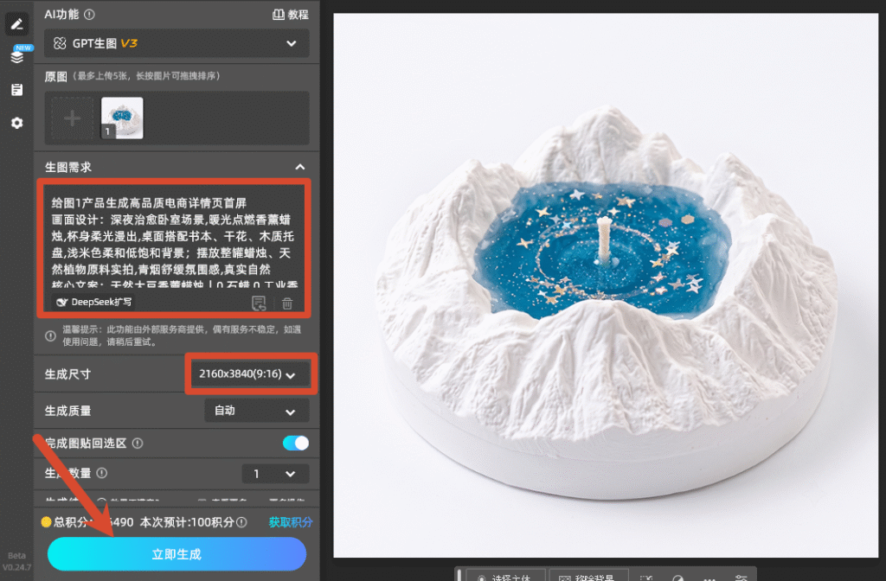The height and width of the screenshot is (581, 886).
Task: Collapse the 生图需求 section
Action: click(x=300, y=167)
